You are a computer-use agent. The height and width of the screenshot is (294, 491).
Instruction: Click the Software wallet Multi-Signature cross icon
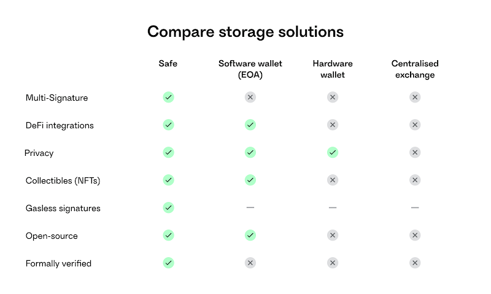(x=250, y=98)
